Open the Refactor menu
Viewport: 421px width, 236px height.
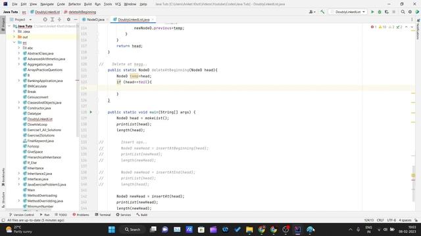74,4
